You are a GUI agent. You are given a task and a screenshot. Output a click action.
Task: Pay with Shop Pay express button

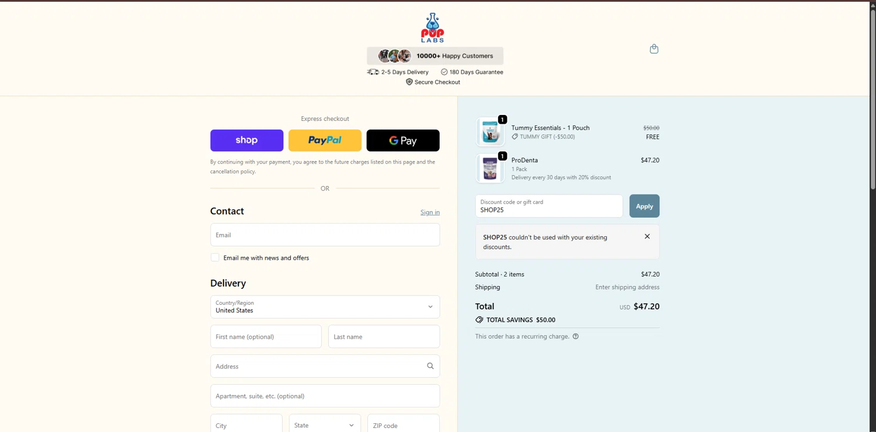coord(246,140)
